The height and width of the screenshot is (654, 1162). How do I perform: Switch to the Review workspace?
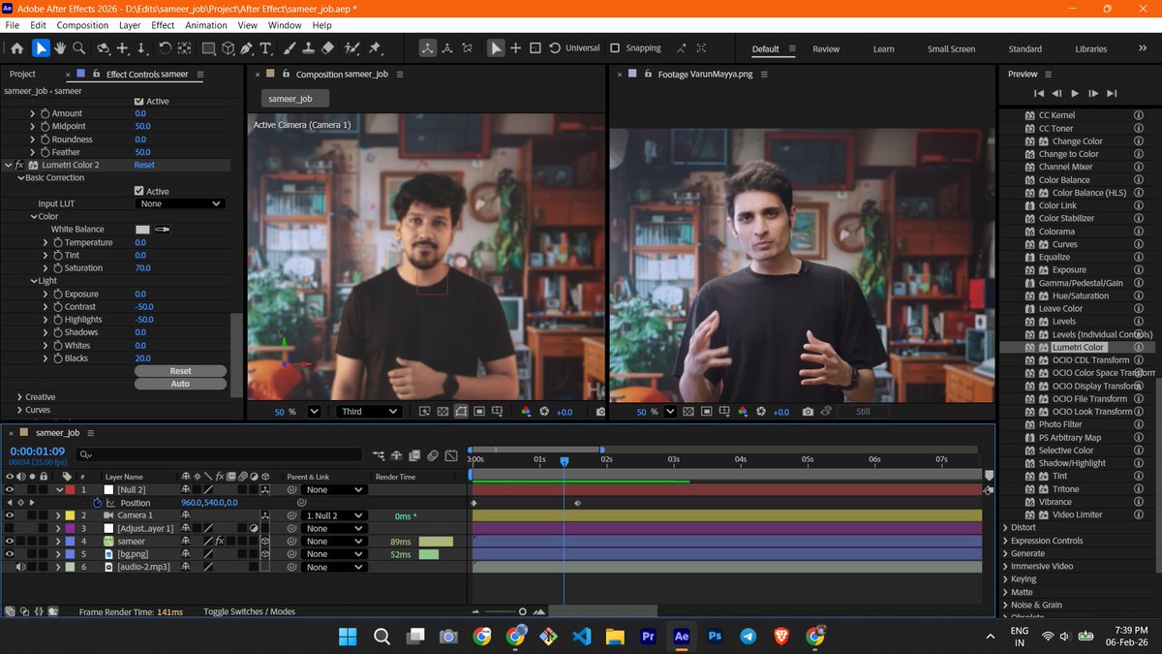coord(826,48)
